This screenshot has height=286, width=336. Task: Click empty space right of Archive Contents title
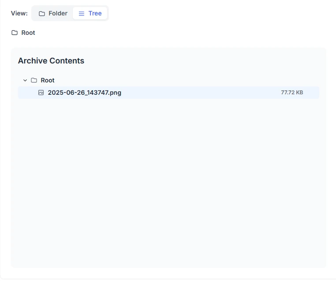click(x=198, y=61)
